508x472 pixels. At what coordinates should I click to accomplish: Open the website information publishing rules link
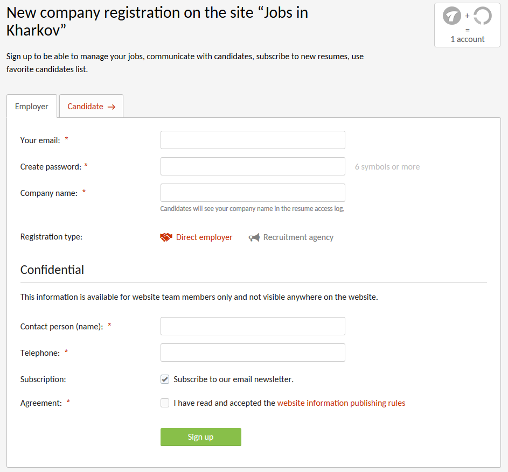[341, 403]
